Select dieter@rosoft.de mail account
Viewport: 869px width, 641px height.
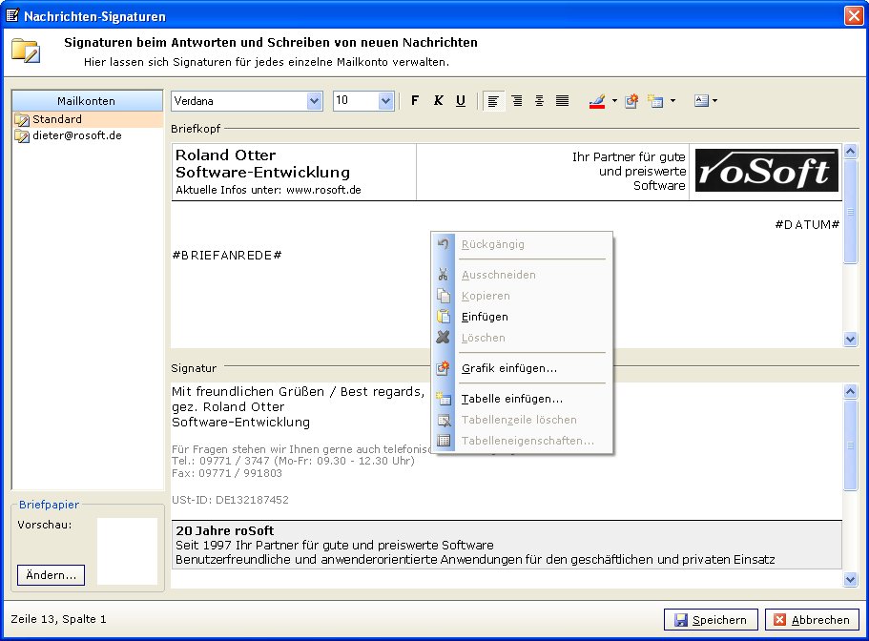[76, 135]
